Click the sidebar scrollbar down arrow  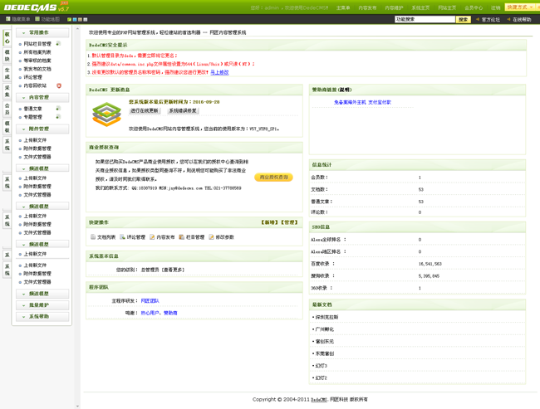[77, 407]
